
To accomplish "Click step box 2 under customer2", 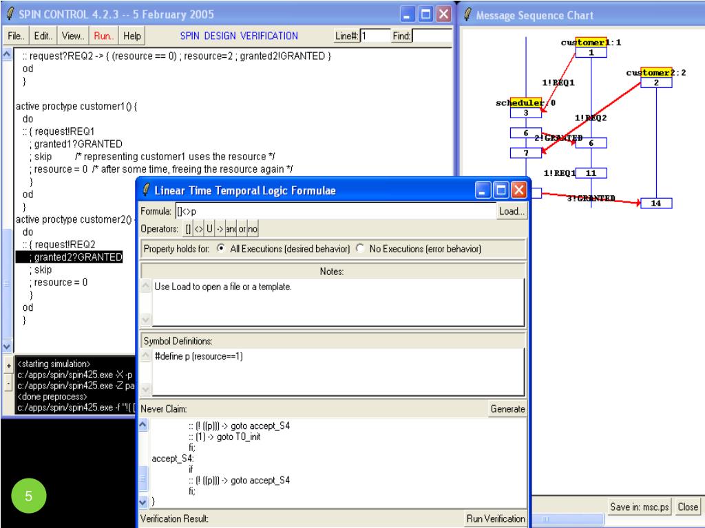I will tap(656, 82).
